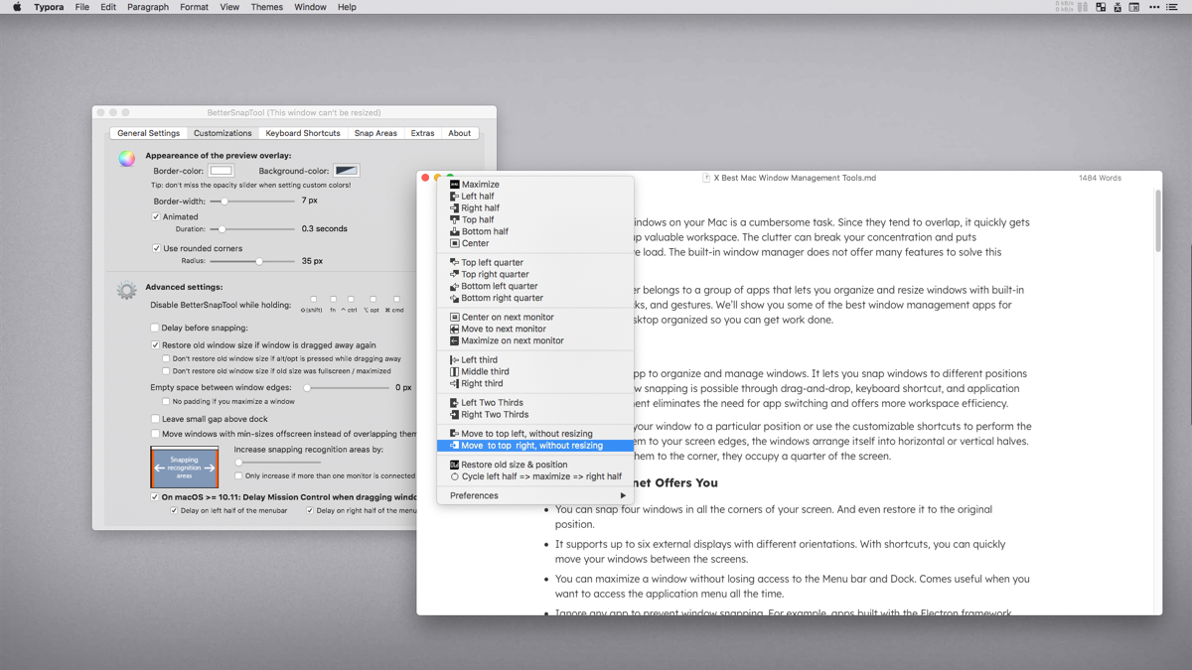Choose Move to next monitor
This screenshot has height=670, width=1192.
[x=534, y=329]
